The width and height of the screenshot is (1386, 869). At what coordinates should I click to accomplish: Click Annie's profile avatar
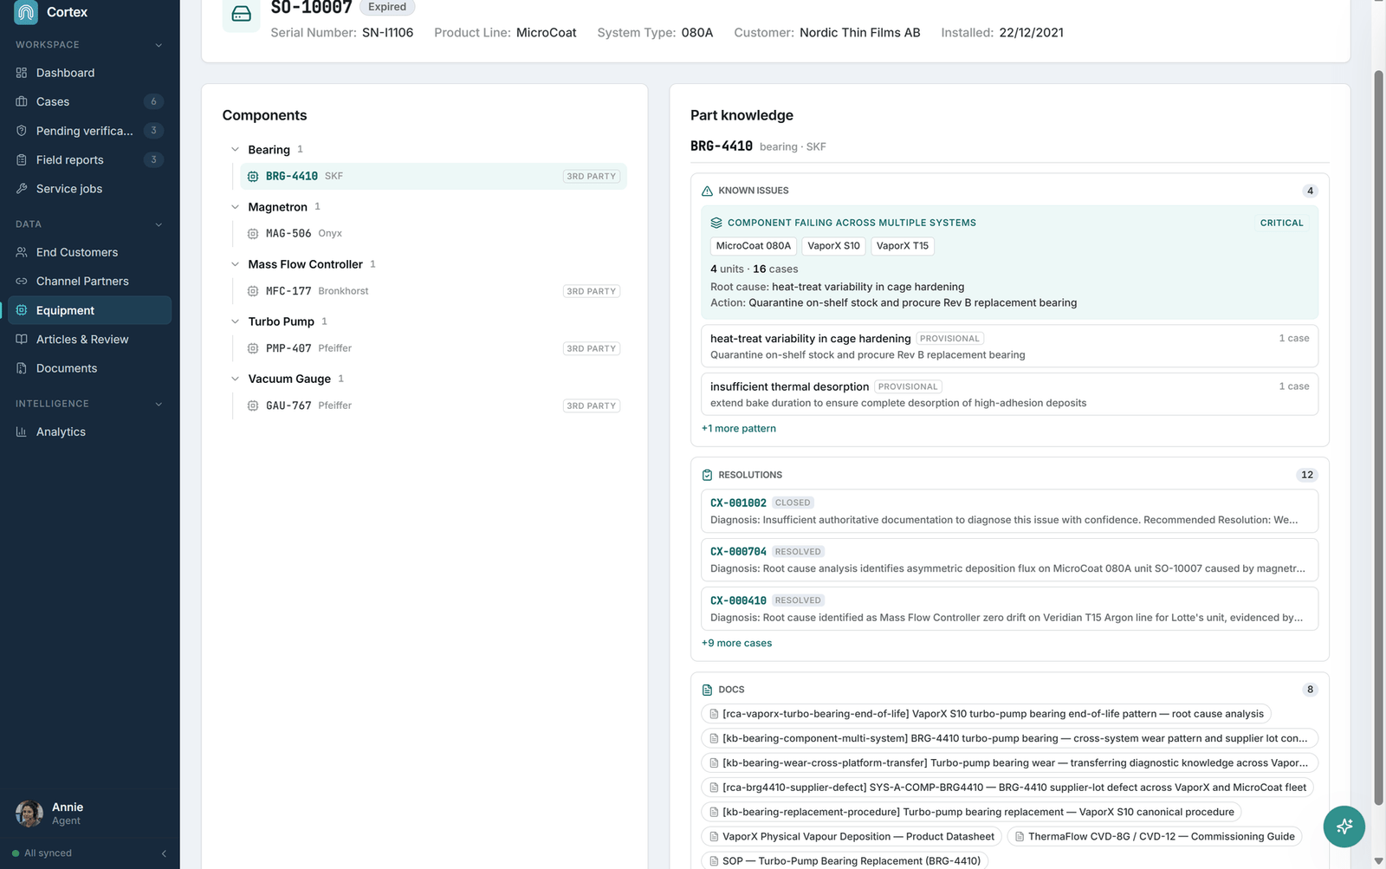coord(29,814)
